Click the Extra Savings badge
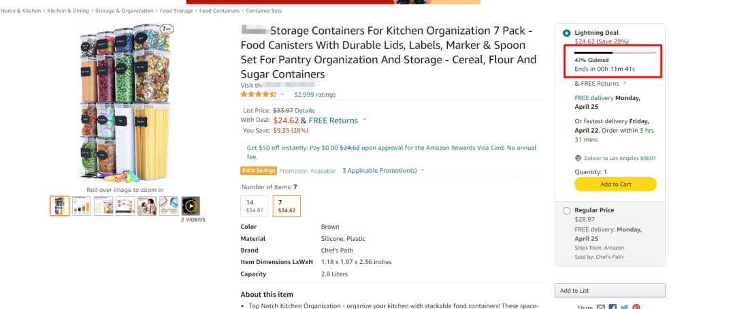 coord(258,170)
